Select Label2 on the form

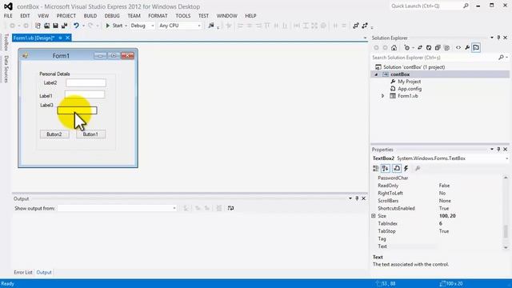coord(50,82)
